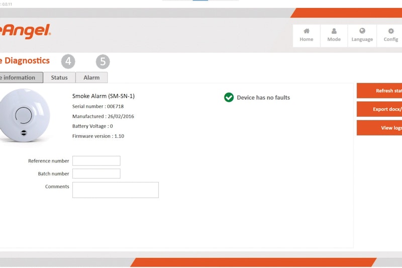The height and width of the screenshot is (268, 402).
Task: Click the 'Device has no faults' message
Action: point(263,98)
